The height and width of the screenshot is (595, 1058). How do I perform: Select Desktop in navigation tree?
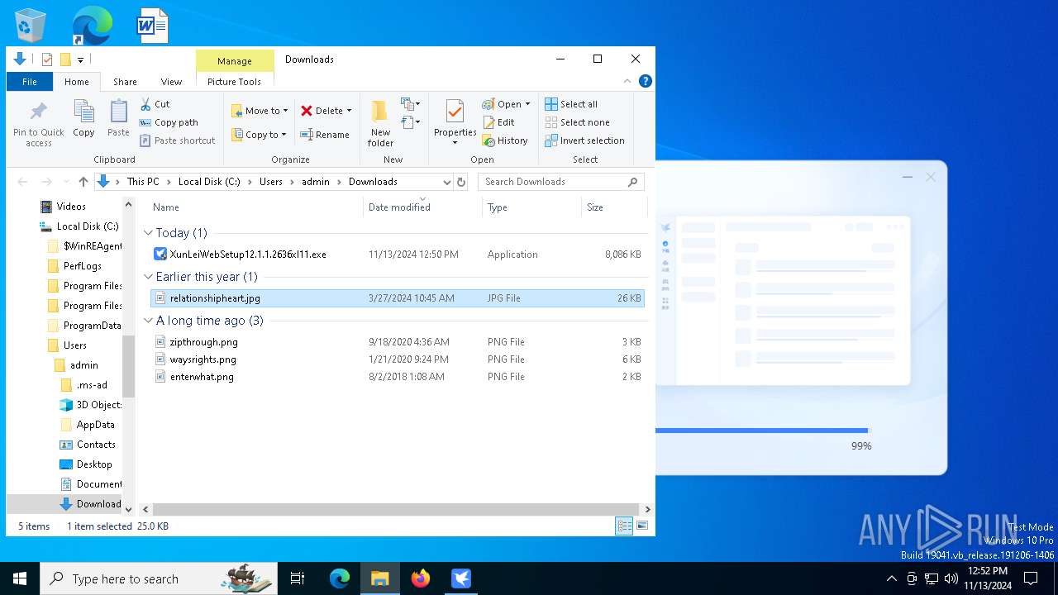94,464
